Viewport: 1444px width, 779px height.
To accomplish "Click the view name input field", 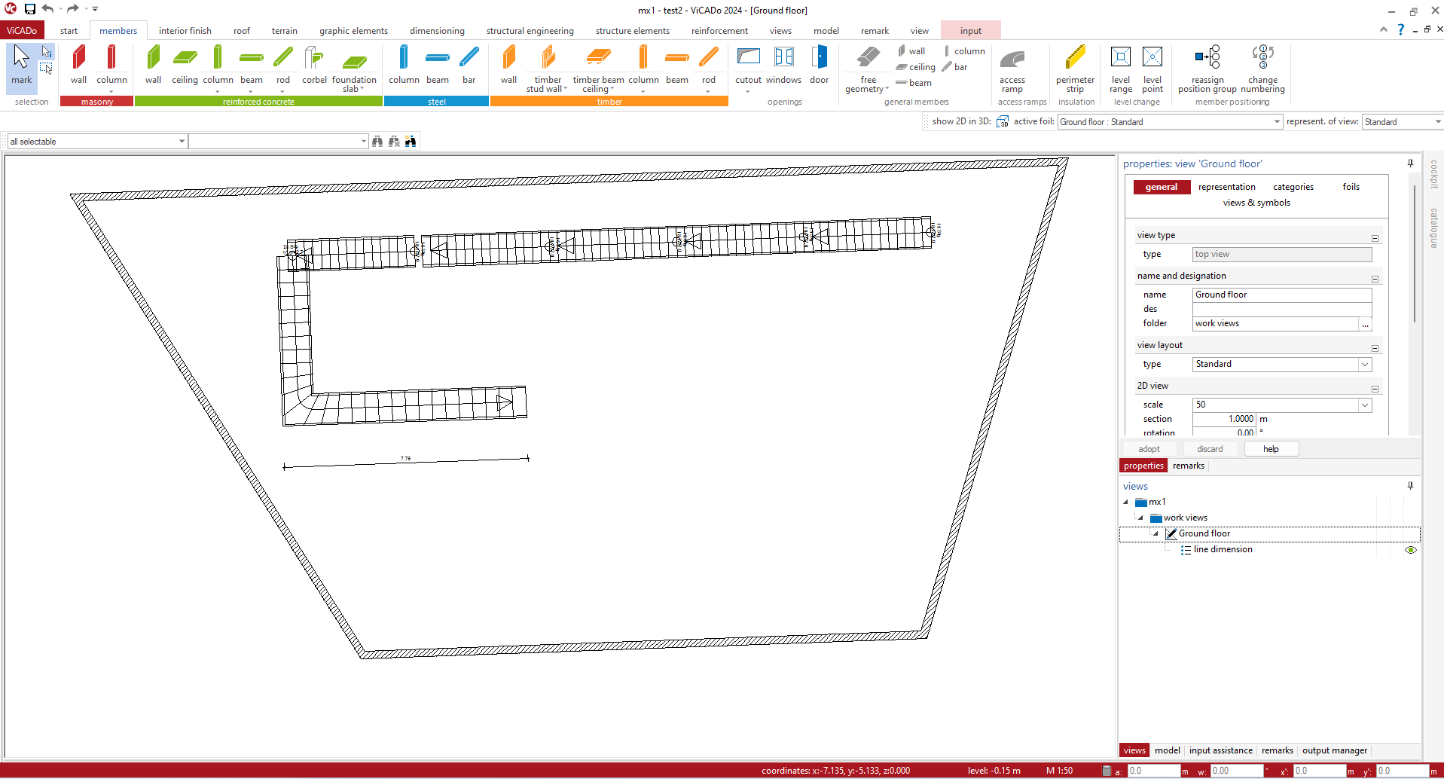I will (x=1281, y=295).
